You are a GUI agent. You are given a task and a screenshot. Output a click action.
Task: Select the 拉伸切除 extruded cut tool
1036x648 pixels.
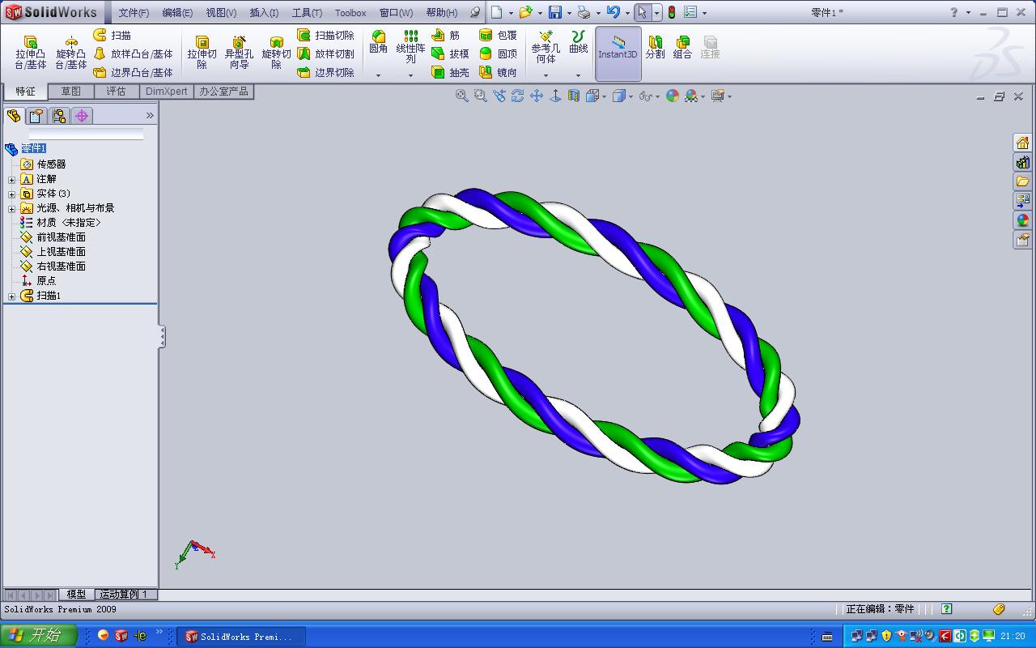point(202,53)
